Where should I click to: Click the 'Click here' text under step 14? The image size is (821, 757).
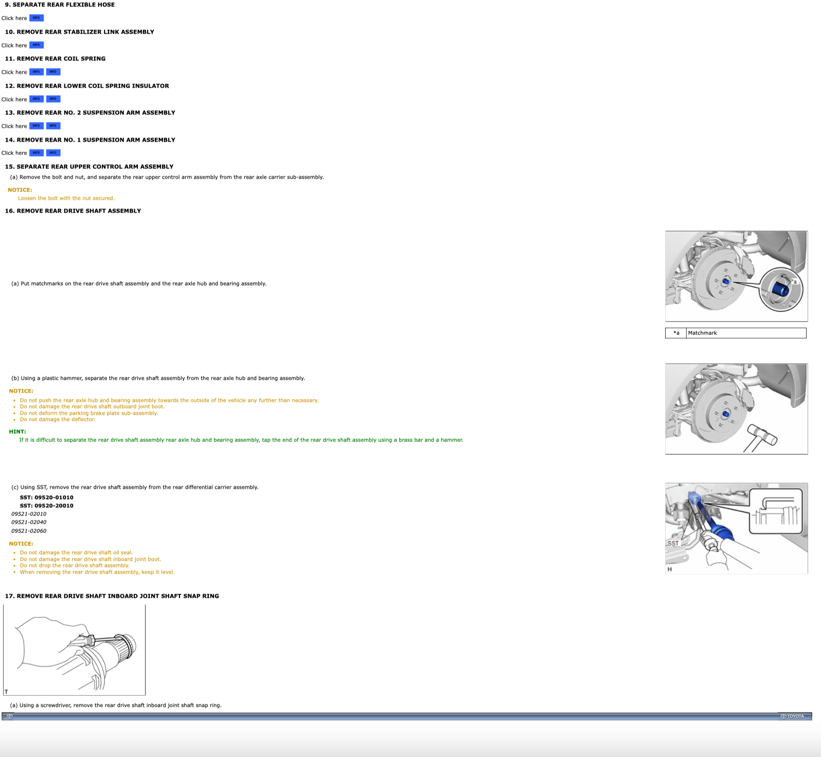tap(14, 153)
